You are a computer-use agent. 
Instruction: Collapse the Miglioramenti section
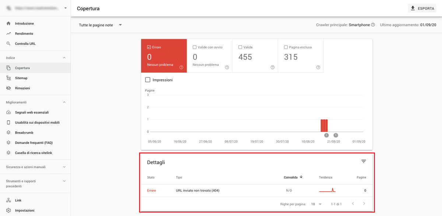click(64, 102)
